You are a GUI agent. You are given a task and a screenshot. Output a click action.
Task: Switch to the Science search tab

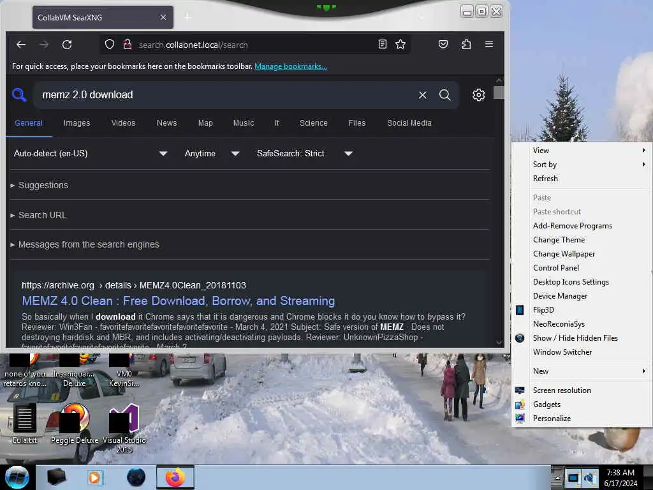pos(313,123)
